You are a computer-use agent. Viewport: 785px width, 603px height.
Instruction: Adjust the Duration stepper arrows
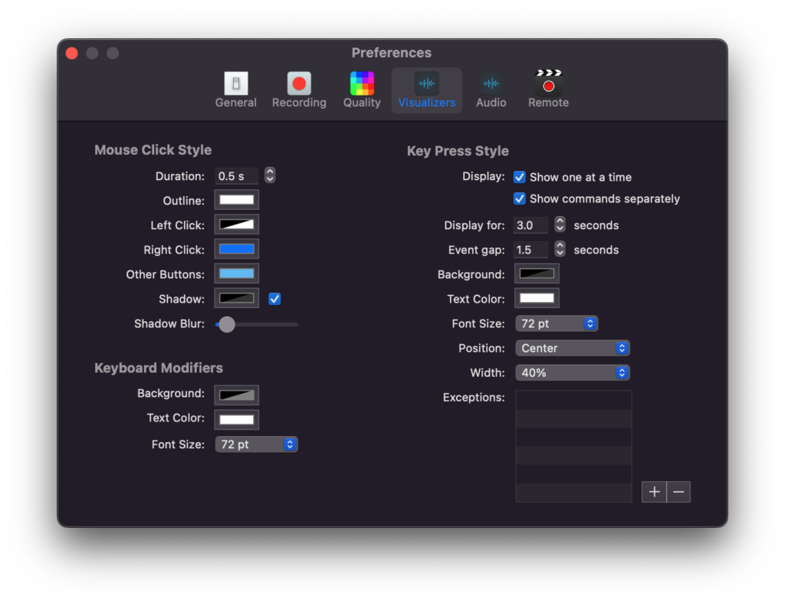tap(270, 175)
